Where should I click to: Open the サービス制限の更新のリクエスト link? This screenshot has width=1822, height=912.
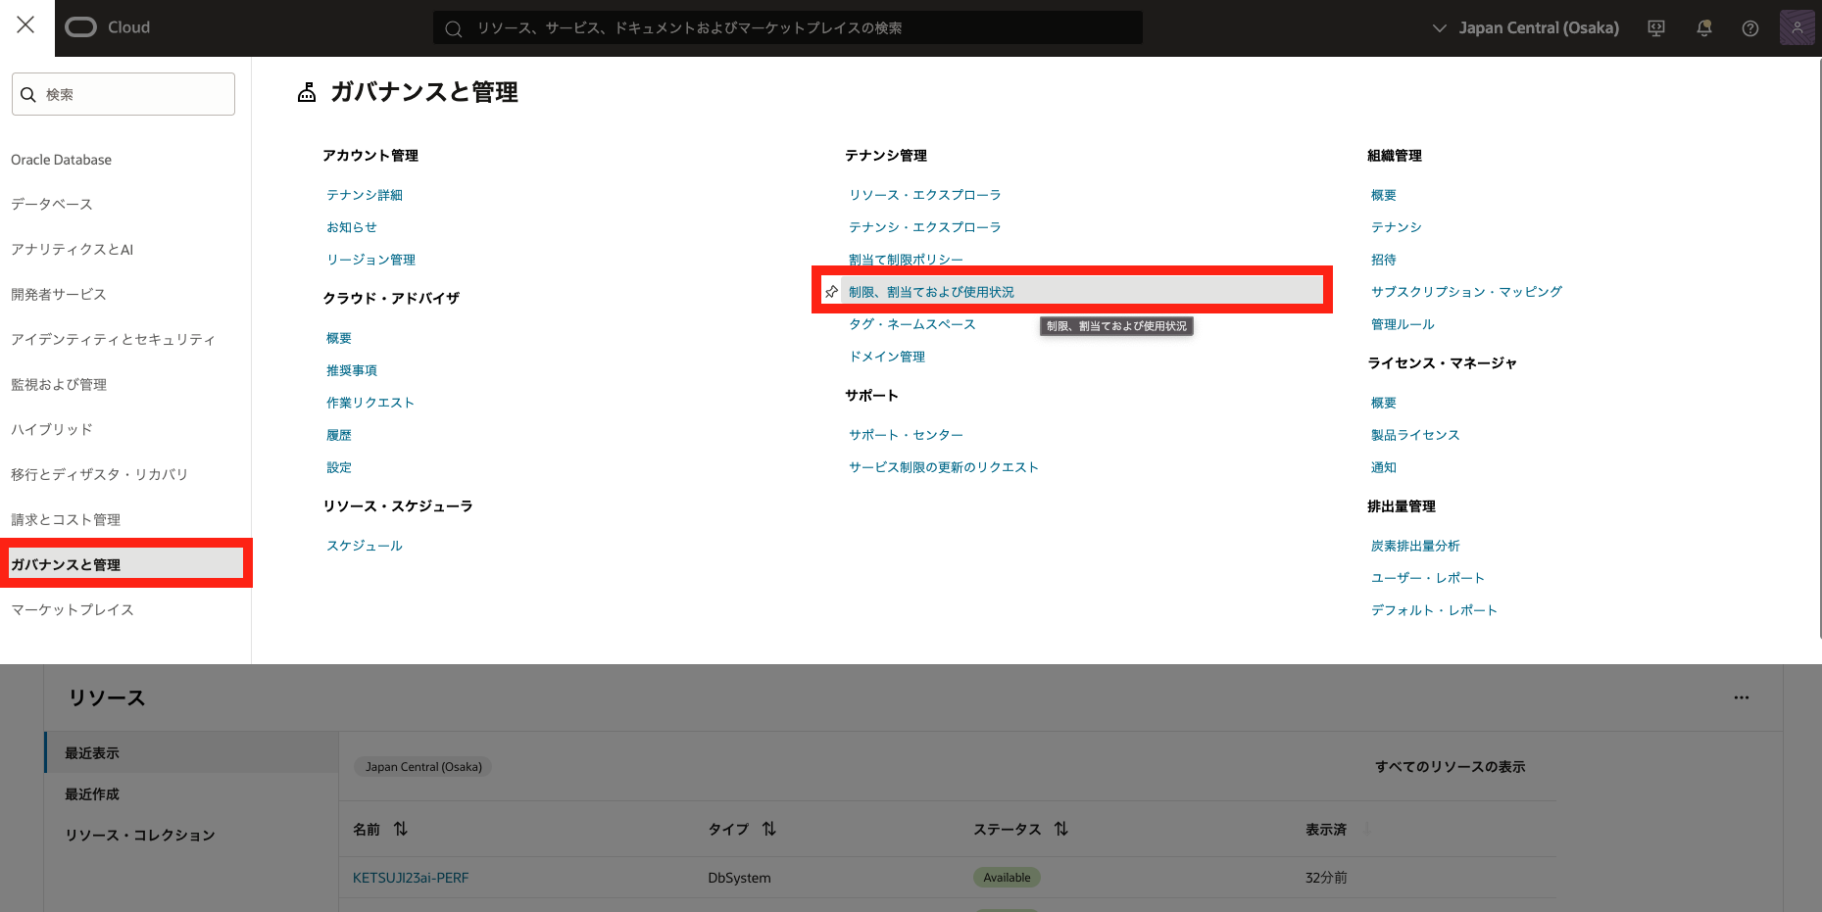tap(943, 467)
